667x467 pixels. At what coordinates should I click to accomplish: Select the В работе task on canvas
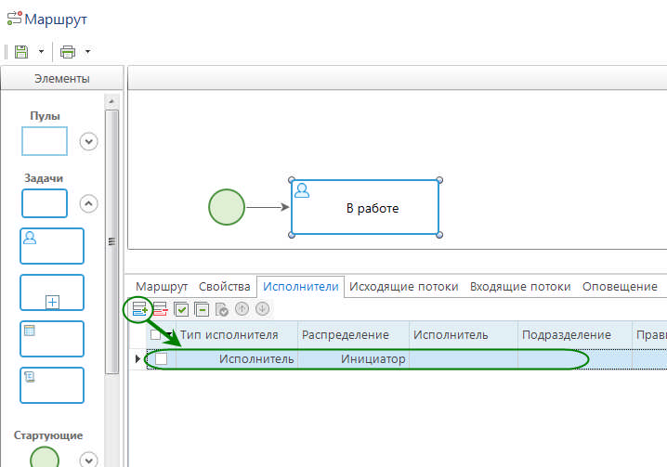coord(365,208)
